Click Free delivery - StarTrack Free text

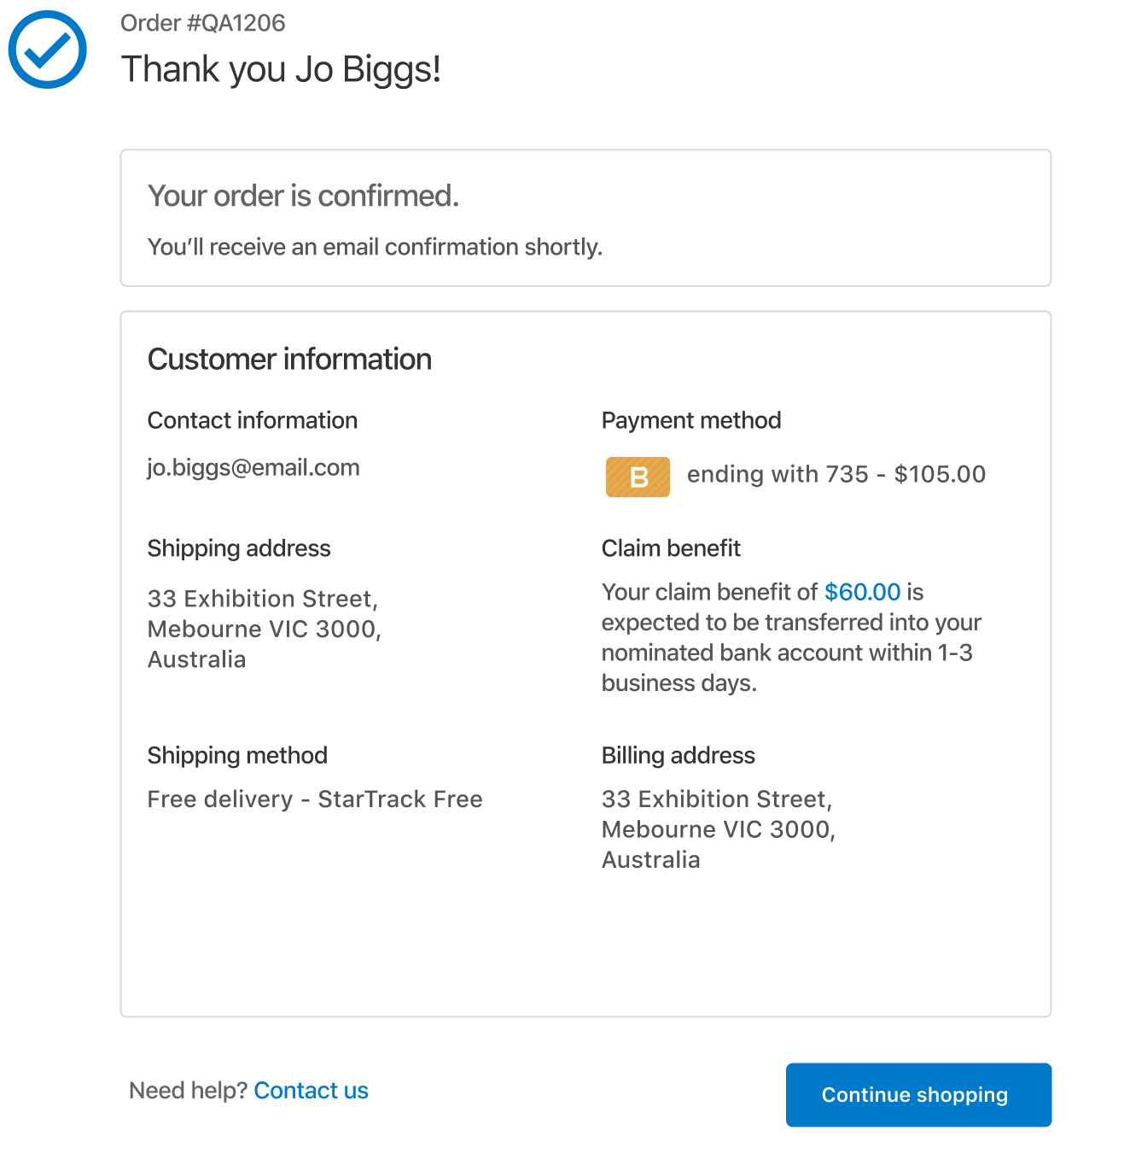315,799
